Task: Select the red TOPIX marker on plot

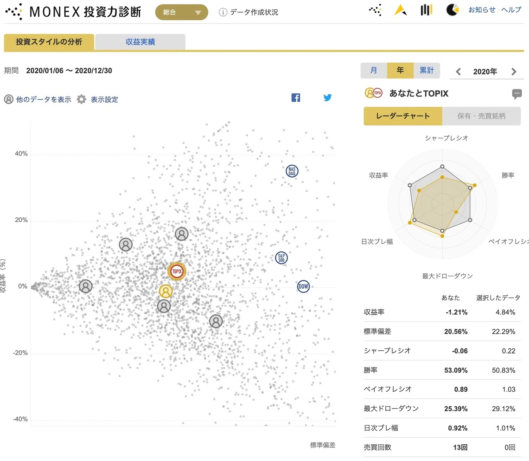Action: pyautogui.click(x=177, y=271)
